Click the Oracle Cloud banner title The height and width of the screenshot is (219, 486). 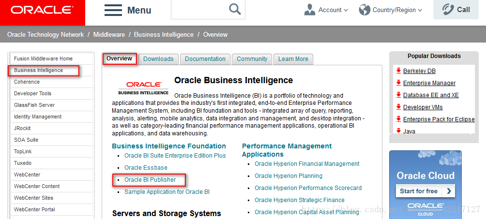pyautogui.click(x=425, y=175)
